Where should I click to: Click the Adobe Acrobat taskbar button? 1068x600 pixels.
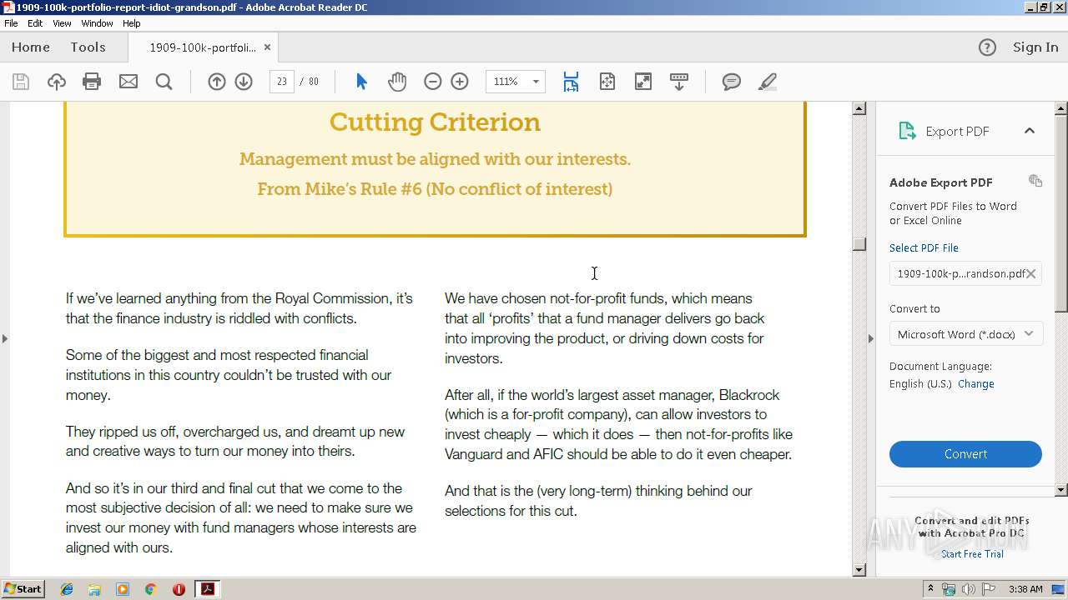click(x=207, y=589)
